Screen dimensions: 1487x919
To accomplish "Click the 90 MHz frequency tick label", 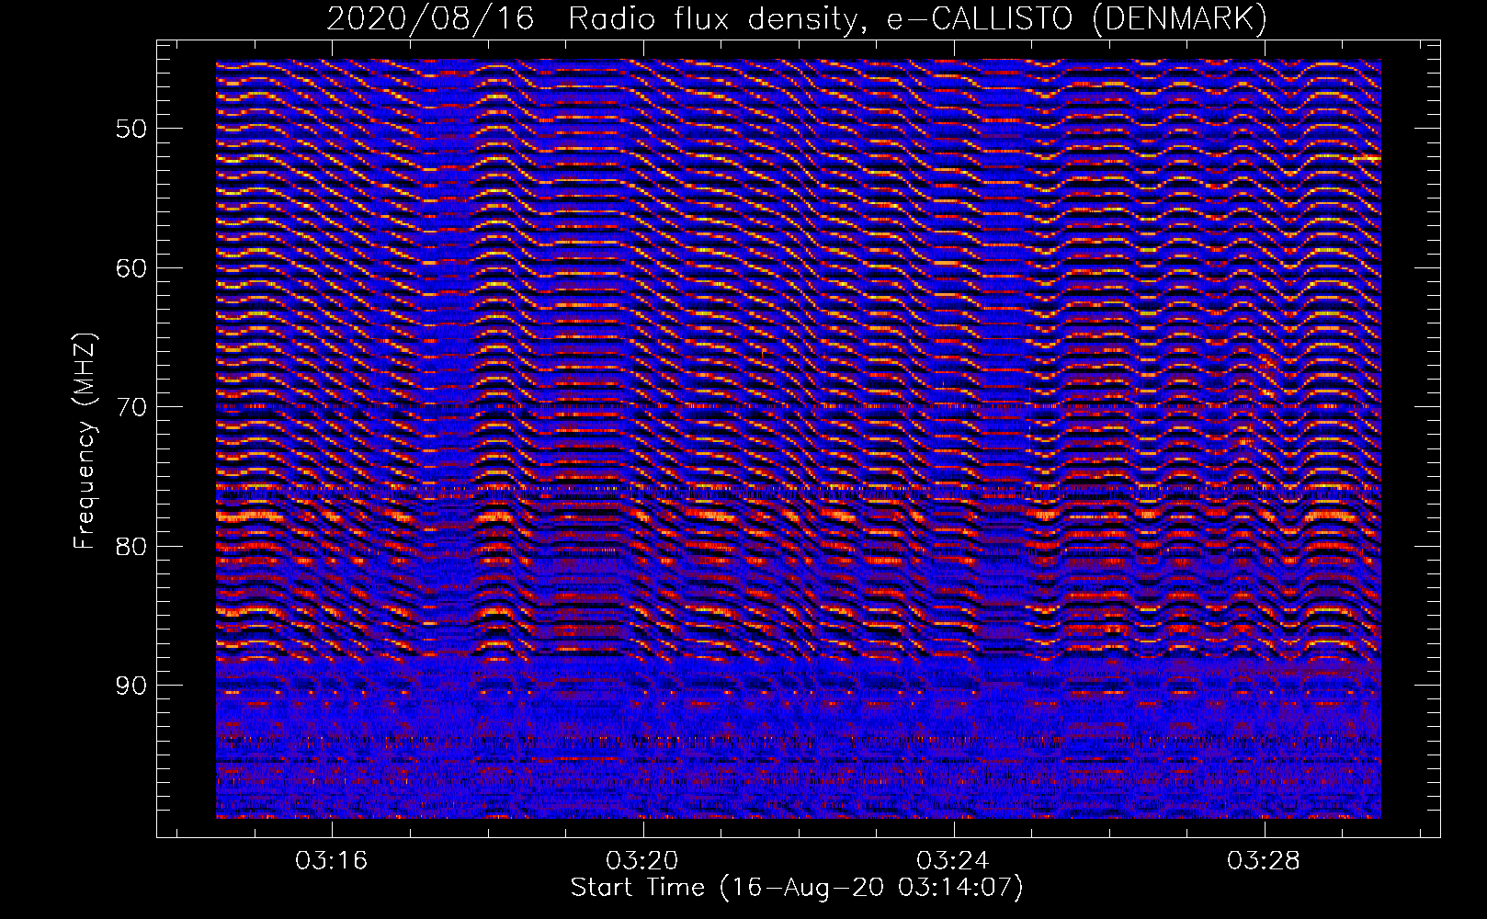I will pyautogui.click(x=131, y=686).
